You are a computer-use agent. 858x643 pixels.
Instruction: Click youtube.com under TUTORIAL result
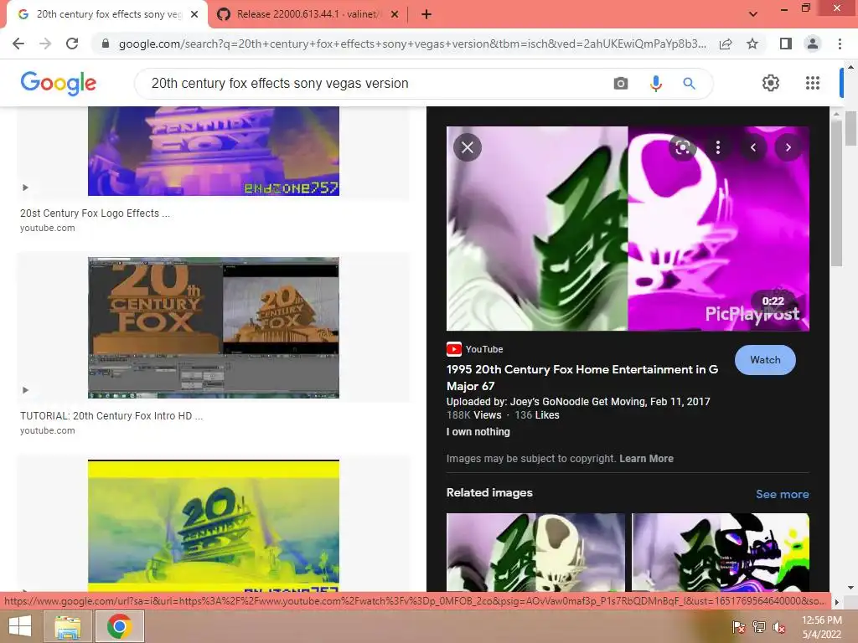[48, 431]
